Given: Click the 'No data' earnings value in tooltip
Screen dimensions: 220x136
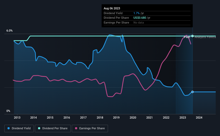Looking at the screenshot, I should click(x=139, y=22).
